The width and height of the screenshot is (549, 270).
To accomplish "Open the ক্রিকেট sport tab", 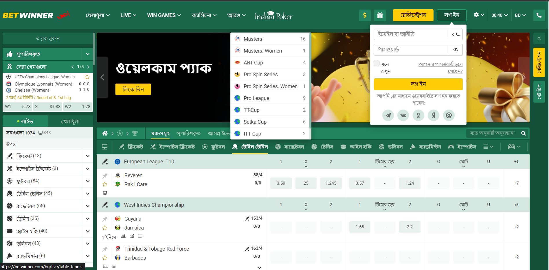I will coord(131,147).
